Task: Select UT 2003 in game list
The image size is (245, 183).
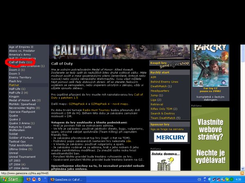Action: point(15,161)
